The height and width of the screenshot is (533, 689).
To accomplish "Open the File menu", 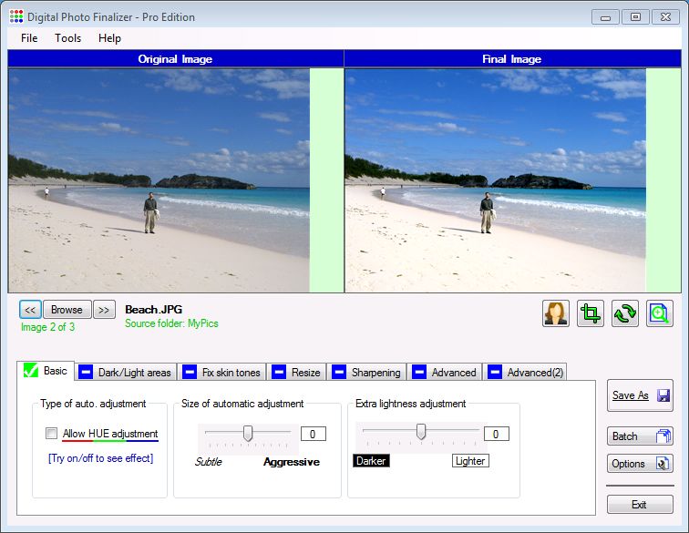I will point(29,38).
